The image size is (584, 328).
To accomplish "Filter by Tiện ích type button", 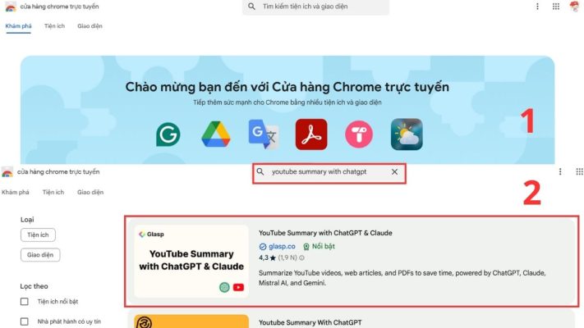I will (38, 235).
